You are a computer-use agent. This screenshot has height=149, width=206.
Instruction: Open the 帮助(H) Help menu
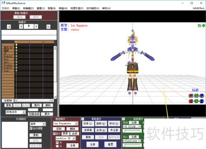pyautogui.click(x=106, y=8)
